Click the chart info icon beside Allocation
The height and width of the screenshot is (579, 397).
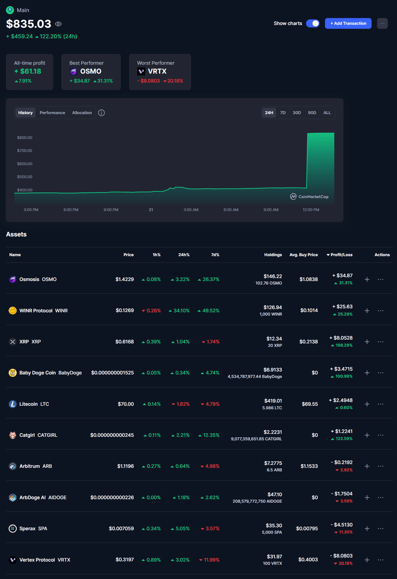[102, 113]
